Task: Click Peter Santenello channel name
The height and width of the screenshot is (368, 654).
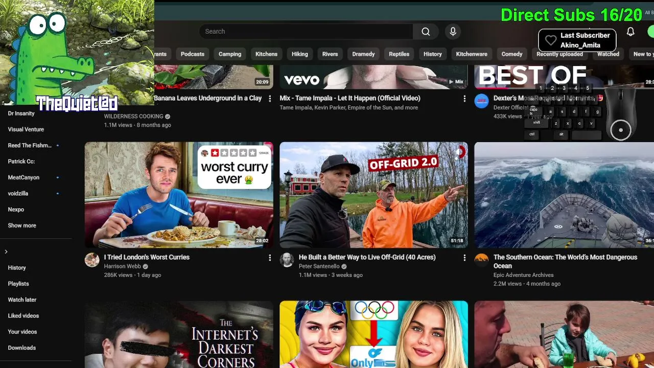Action: pos(319,266)
